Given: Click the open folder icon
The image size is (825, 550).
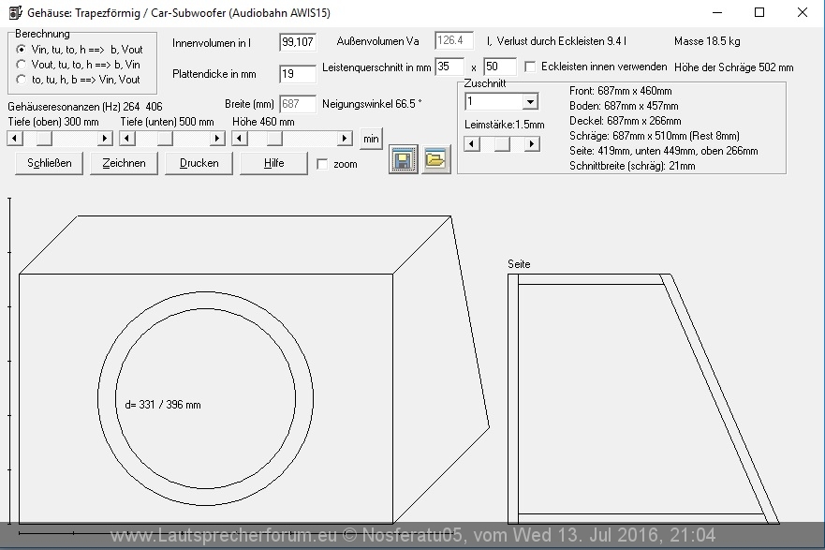Looking at the screenshot, I should point(435,160).
